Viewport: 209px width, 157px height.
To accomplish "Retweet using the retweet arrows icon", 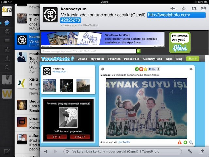I will [194, 9].
